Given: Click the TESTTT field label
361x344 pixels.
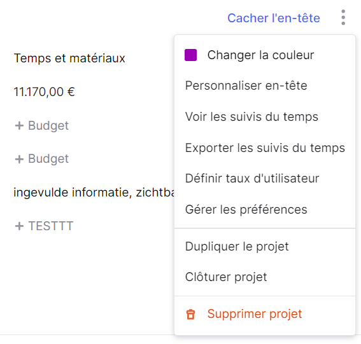Looking at the screenshot, I should (51, 226).
